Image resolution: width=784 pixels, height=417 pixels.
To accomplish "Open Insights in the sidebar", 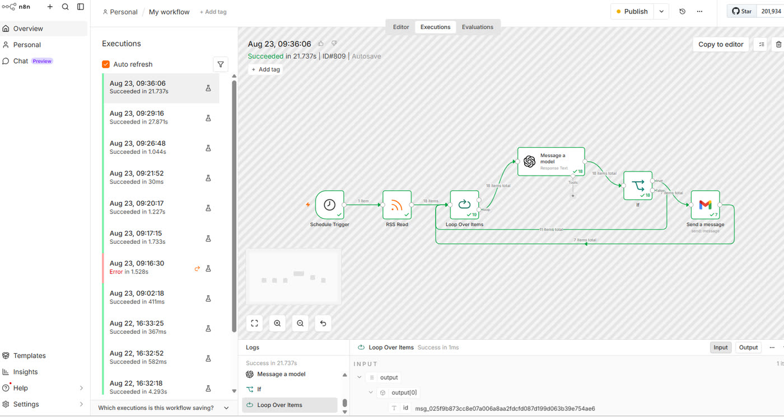I will 44,372.
